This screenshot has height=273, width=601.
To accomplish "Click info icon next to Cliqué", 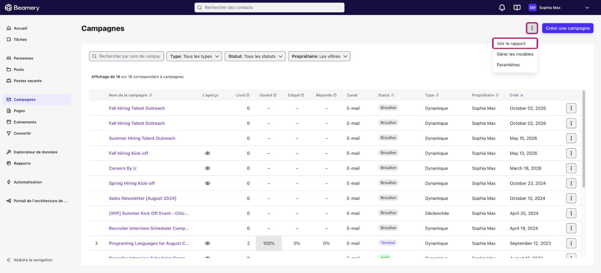I will pos(302,95).
